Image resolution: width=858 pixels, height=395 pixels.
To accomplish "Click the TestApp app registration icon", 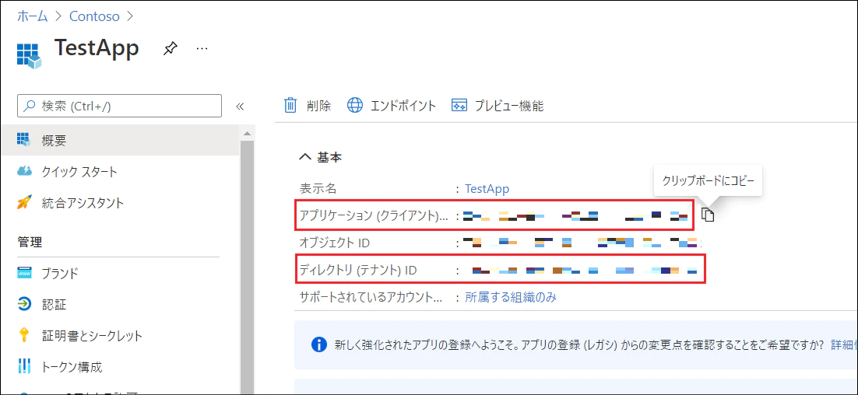I will point(29,54).
